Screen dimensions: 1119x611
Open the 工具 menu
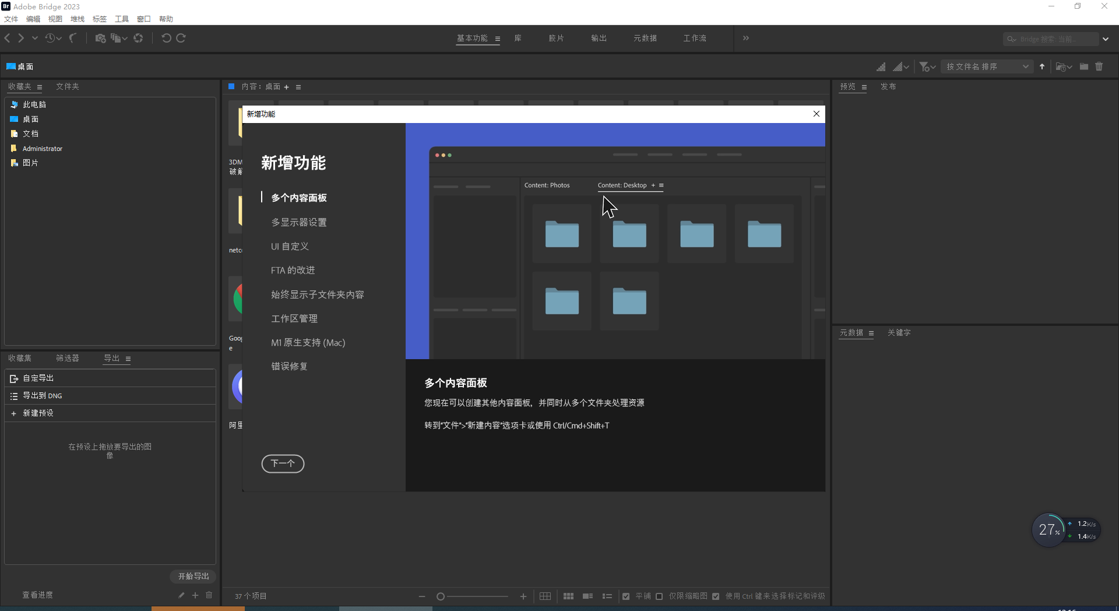click(121, 19)
